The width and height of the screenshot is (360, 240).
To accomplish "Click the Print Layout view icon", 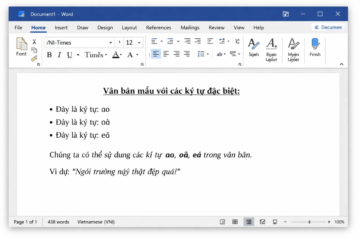I will (249, 222).
